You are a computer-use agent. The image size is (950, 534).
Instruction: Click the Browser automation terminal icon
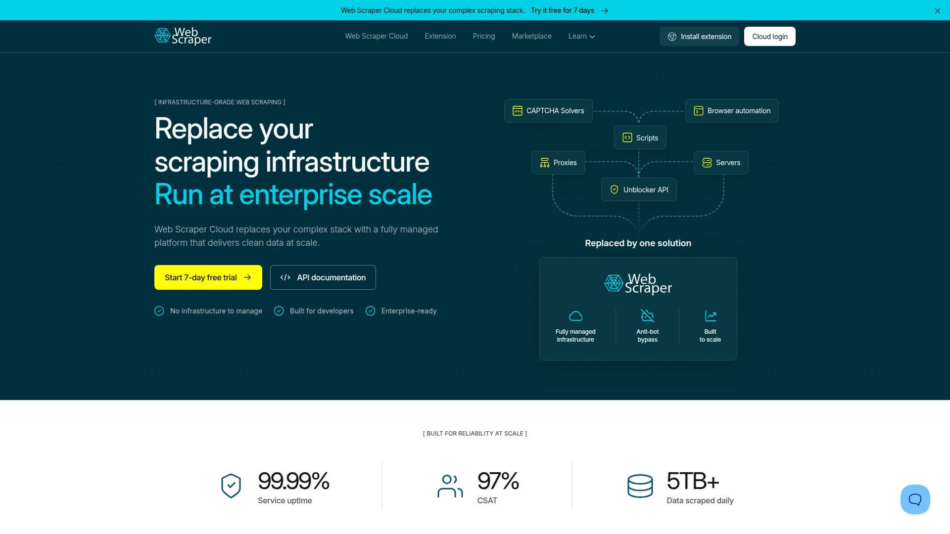click(x=698, y=111)
